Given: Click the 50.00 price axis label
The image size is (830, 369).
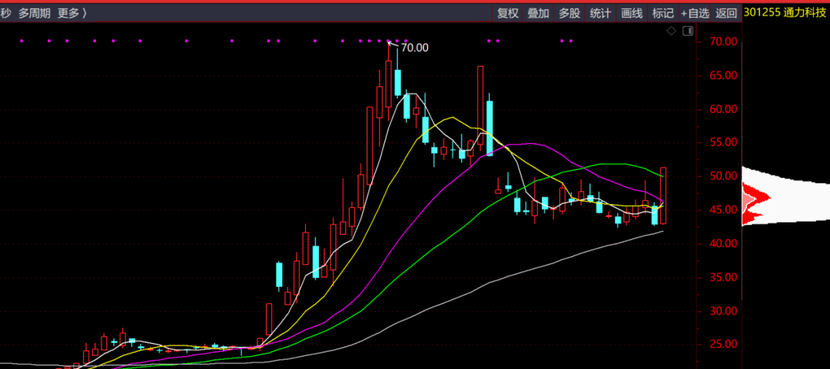Looking at the screenshot, I should click(724, 176).
